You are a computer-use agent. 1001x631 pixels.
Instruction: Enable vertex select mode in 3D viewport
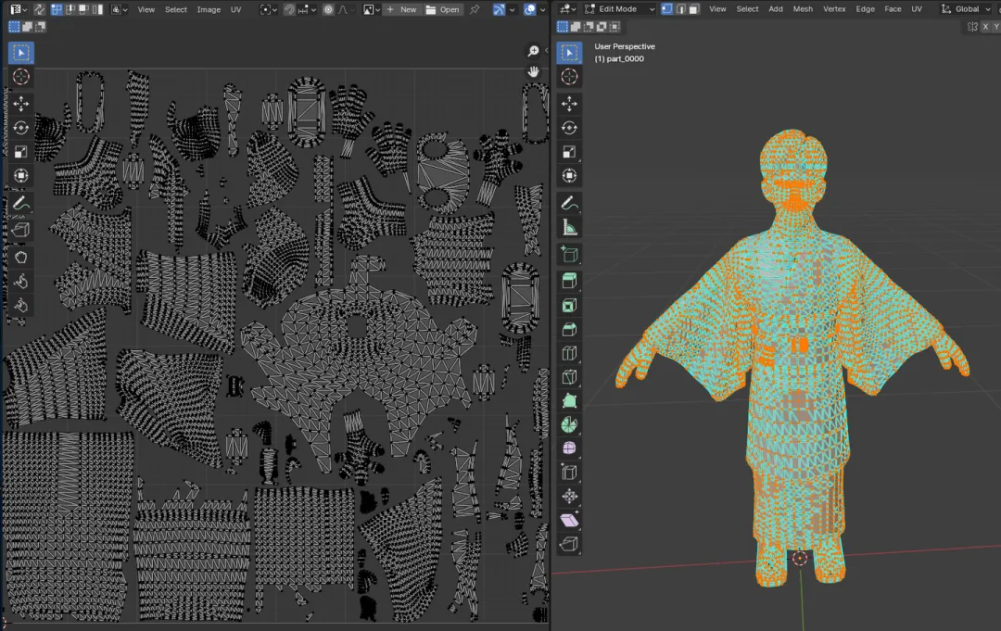666,9
